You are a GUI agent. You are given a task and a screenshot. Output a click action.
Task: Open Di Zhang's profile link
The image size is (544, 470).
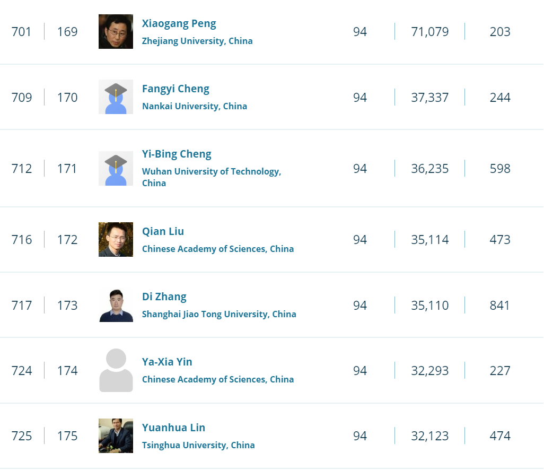pos(164,297)
